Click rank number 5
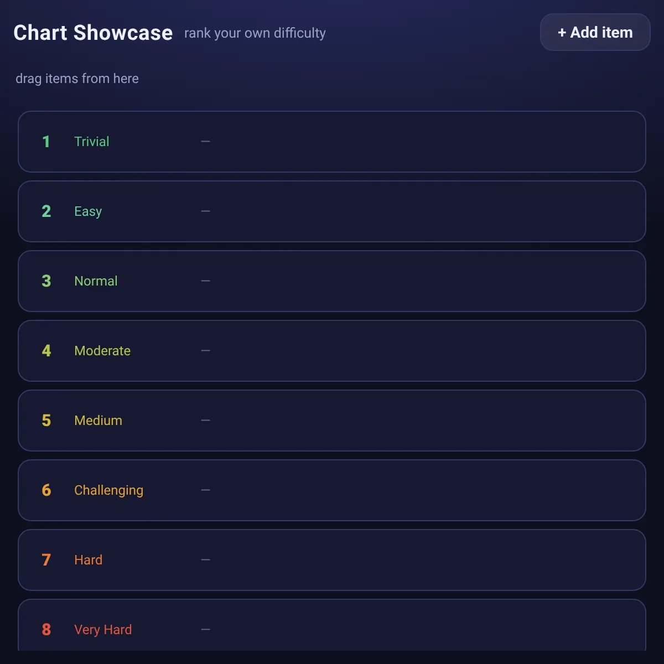 pos(46,421)
